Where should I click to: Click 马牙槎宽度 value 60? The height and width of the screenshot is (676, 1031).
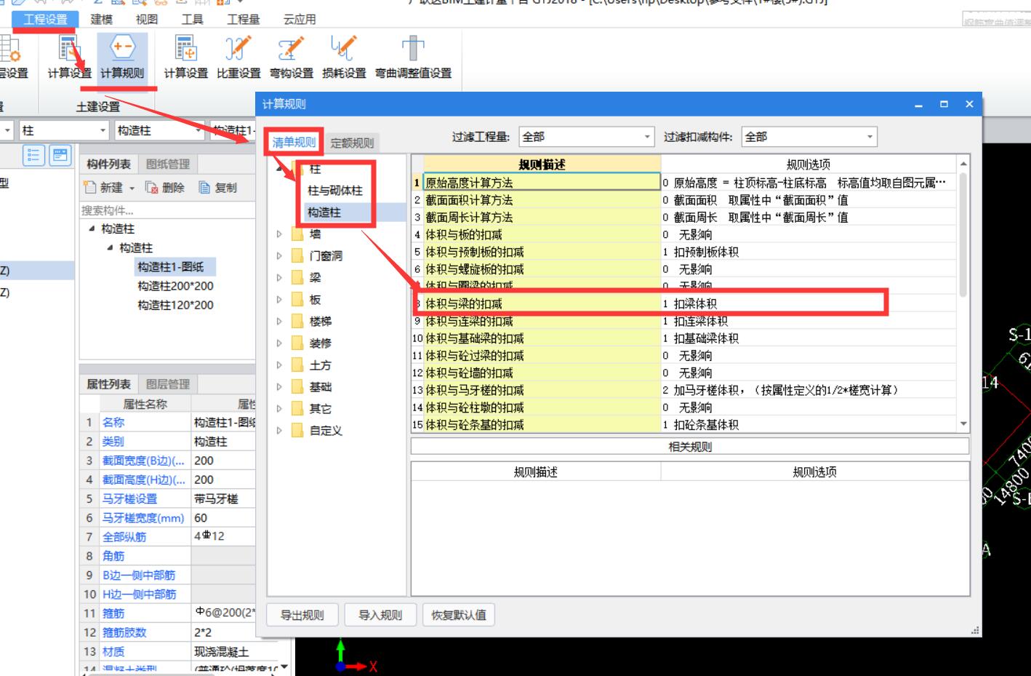click(222, 518)
